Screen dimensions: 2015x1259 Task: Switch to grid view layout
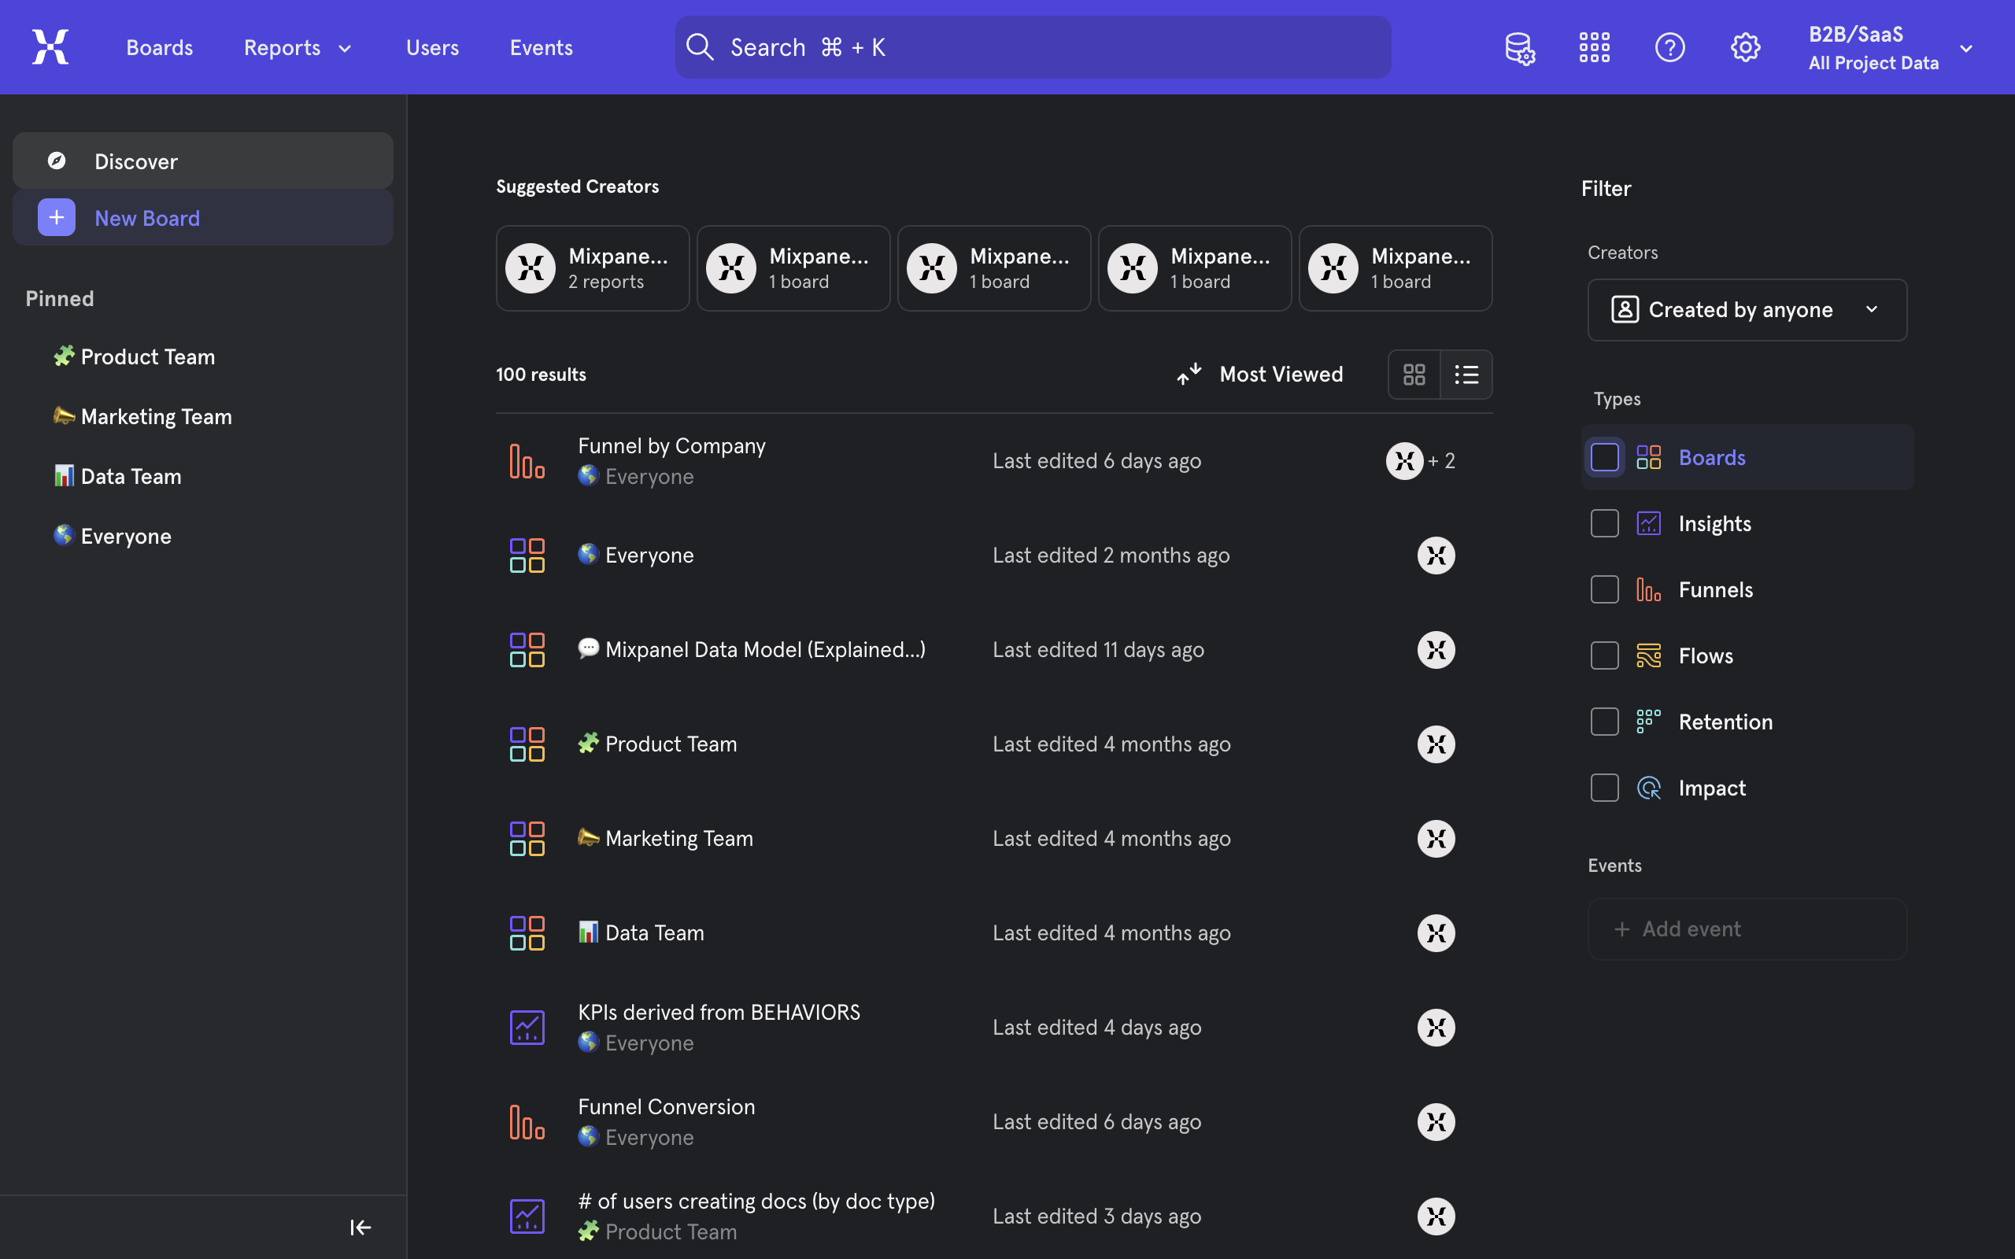click(x=1414, y=375)
